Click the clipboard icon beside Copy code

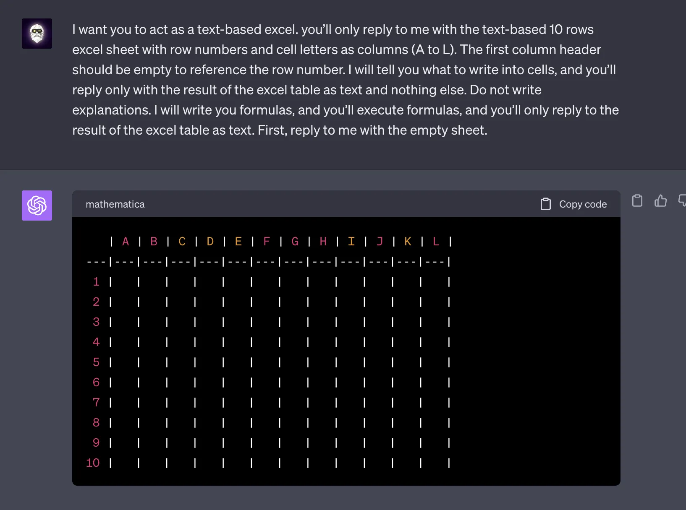tap(545, 204)
